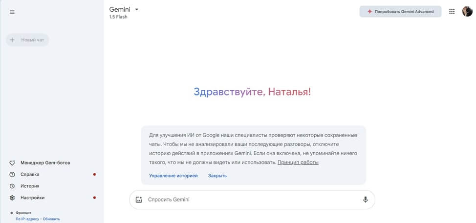Image resolution: width=476 pixels, height=223 pixels.
Task: Click the По IP-адресу location link
Action: [x=27, y=219]
